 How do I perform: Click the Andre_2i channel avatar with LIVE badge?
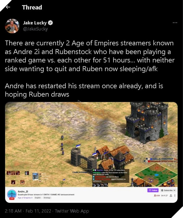[12, 194]
